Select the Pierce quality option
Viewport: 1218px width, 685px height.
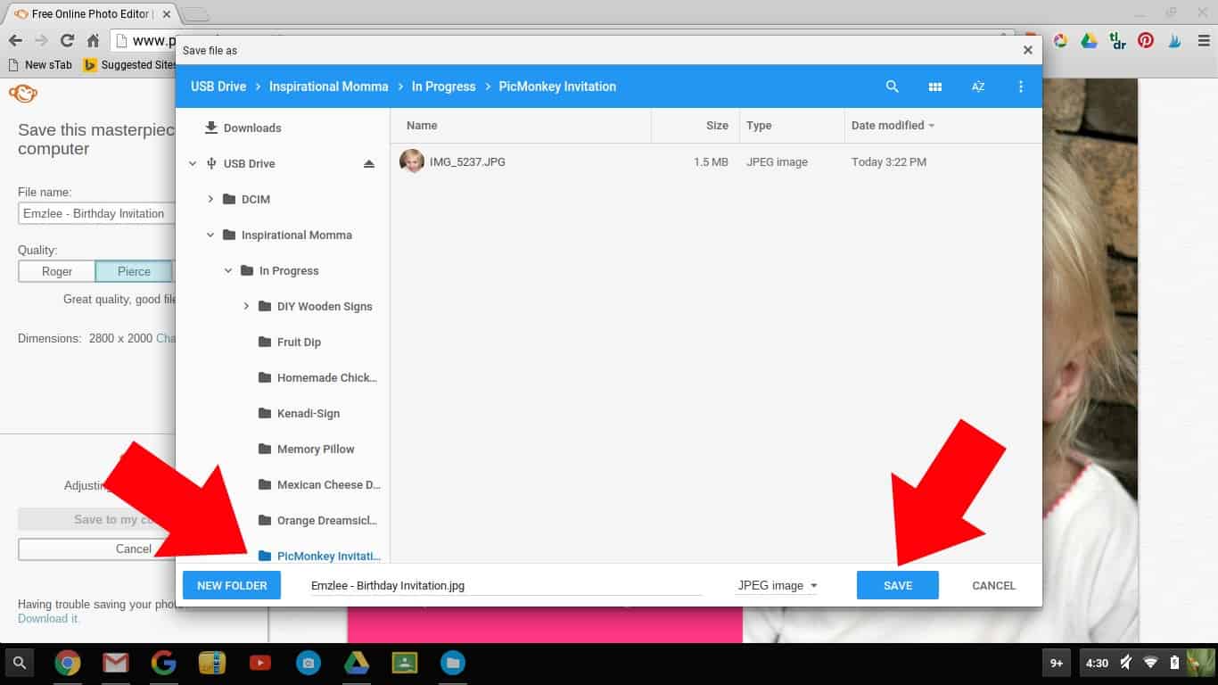click(x=134, y=271)
